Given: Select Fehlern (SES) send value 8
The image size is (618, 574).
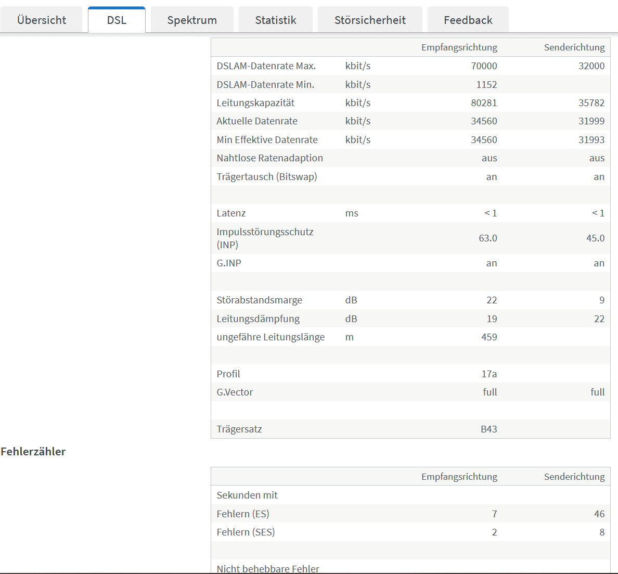Looking at the screenshot, I should pyautogui.click(x=602, y=532).
